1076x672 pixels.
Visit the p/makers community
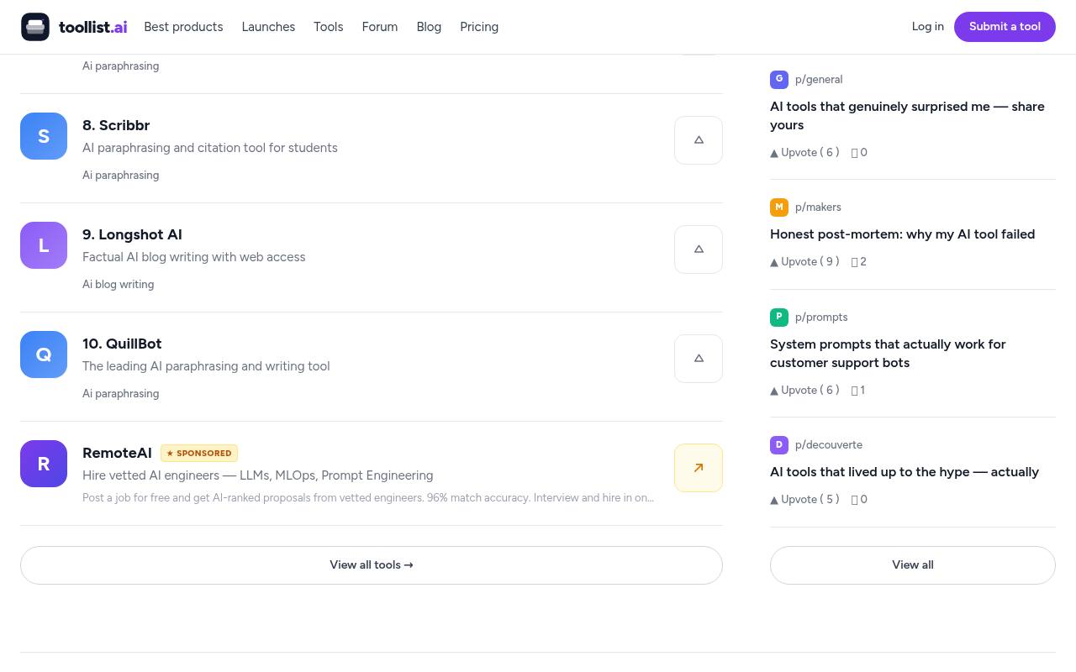tap(818, 207)
